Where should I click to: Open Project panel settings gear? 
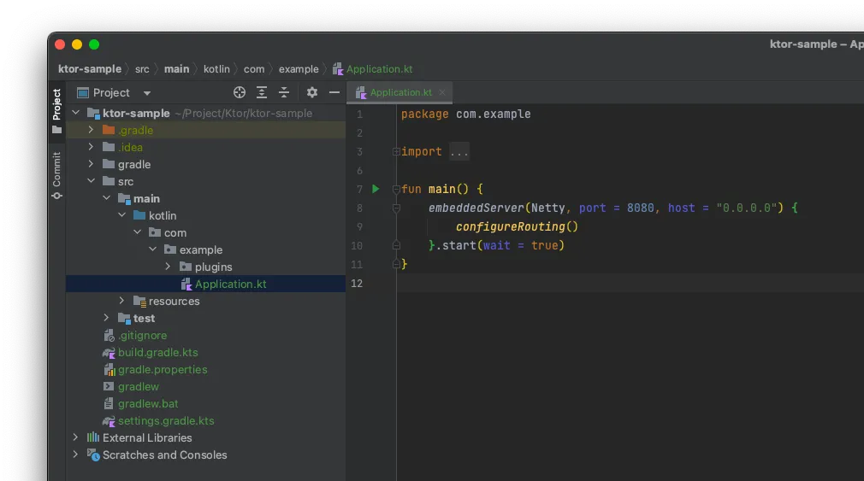pyautogui.click(x=312, y=92)
